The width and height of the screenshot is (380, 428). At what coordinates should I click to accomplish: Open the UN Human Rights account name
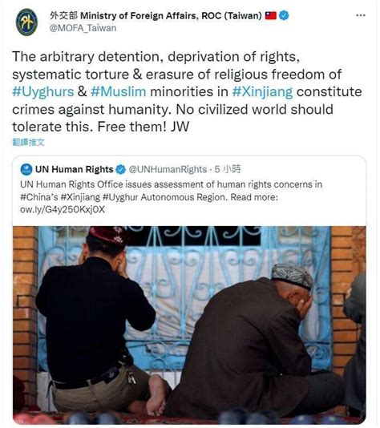click(74, 169)
